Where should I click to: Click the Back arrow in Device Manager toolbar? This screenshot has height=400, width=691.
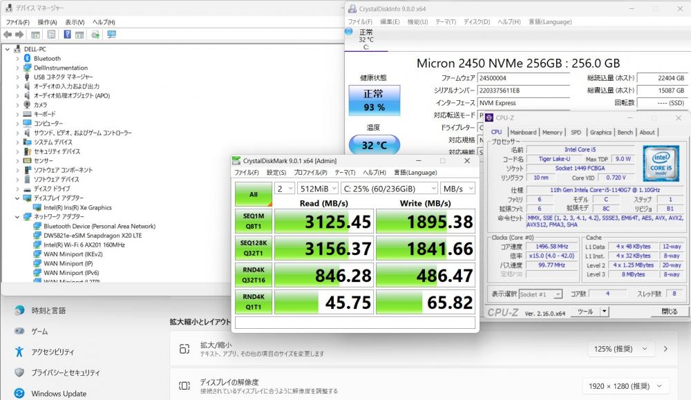tap(8, 35)
